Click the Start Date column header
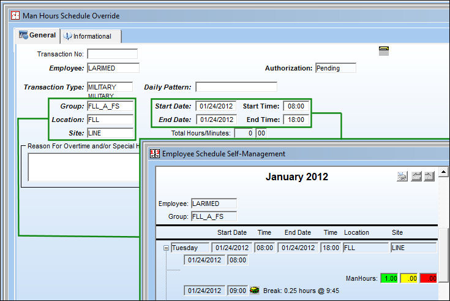Image resolution: width=450 pixels, height=301 pixels. point(232,232)
